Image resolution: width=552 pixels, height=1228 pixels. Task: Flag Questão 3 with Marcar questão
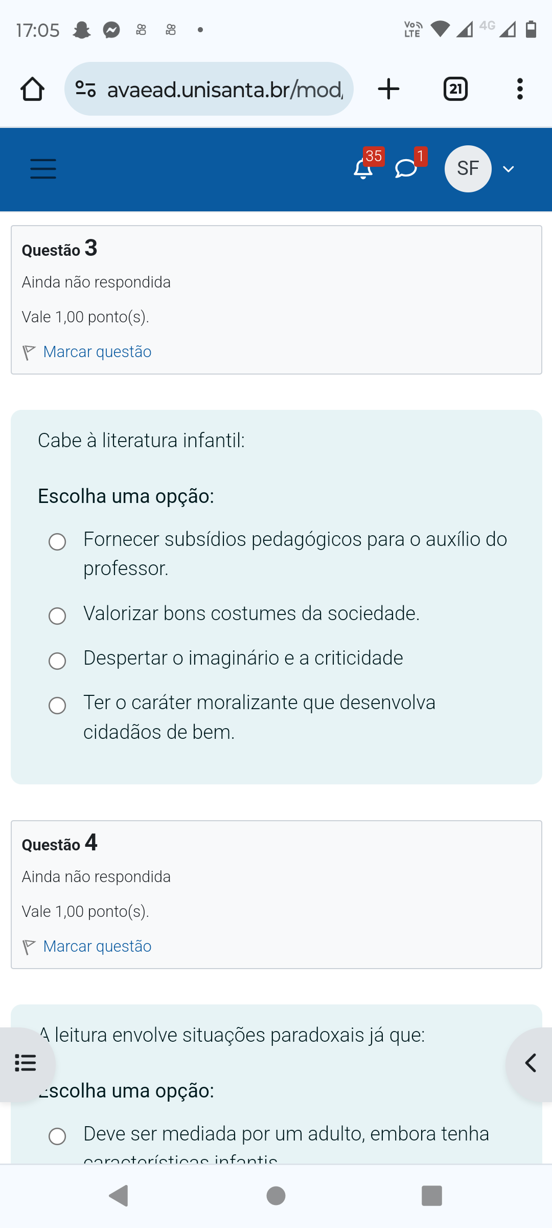tap(97, 352)
